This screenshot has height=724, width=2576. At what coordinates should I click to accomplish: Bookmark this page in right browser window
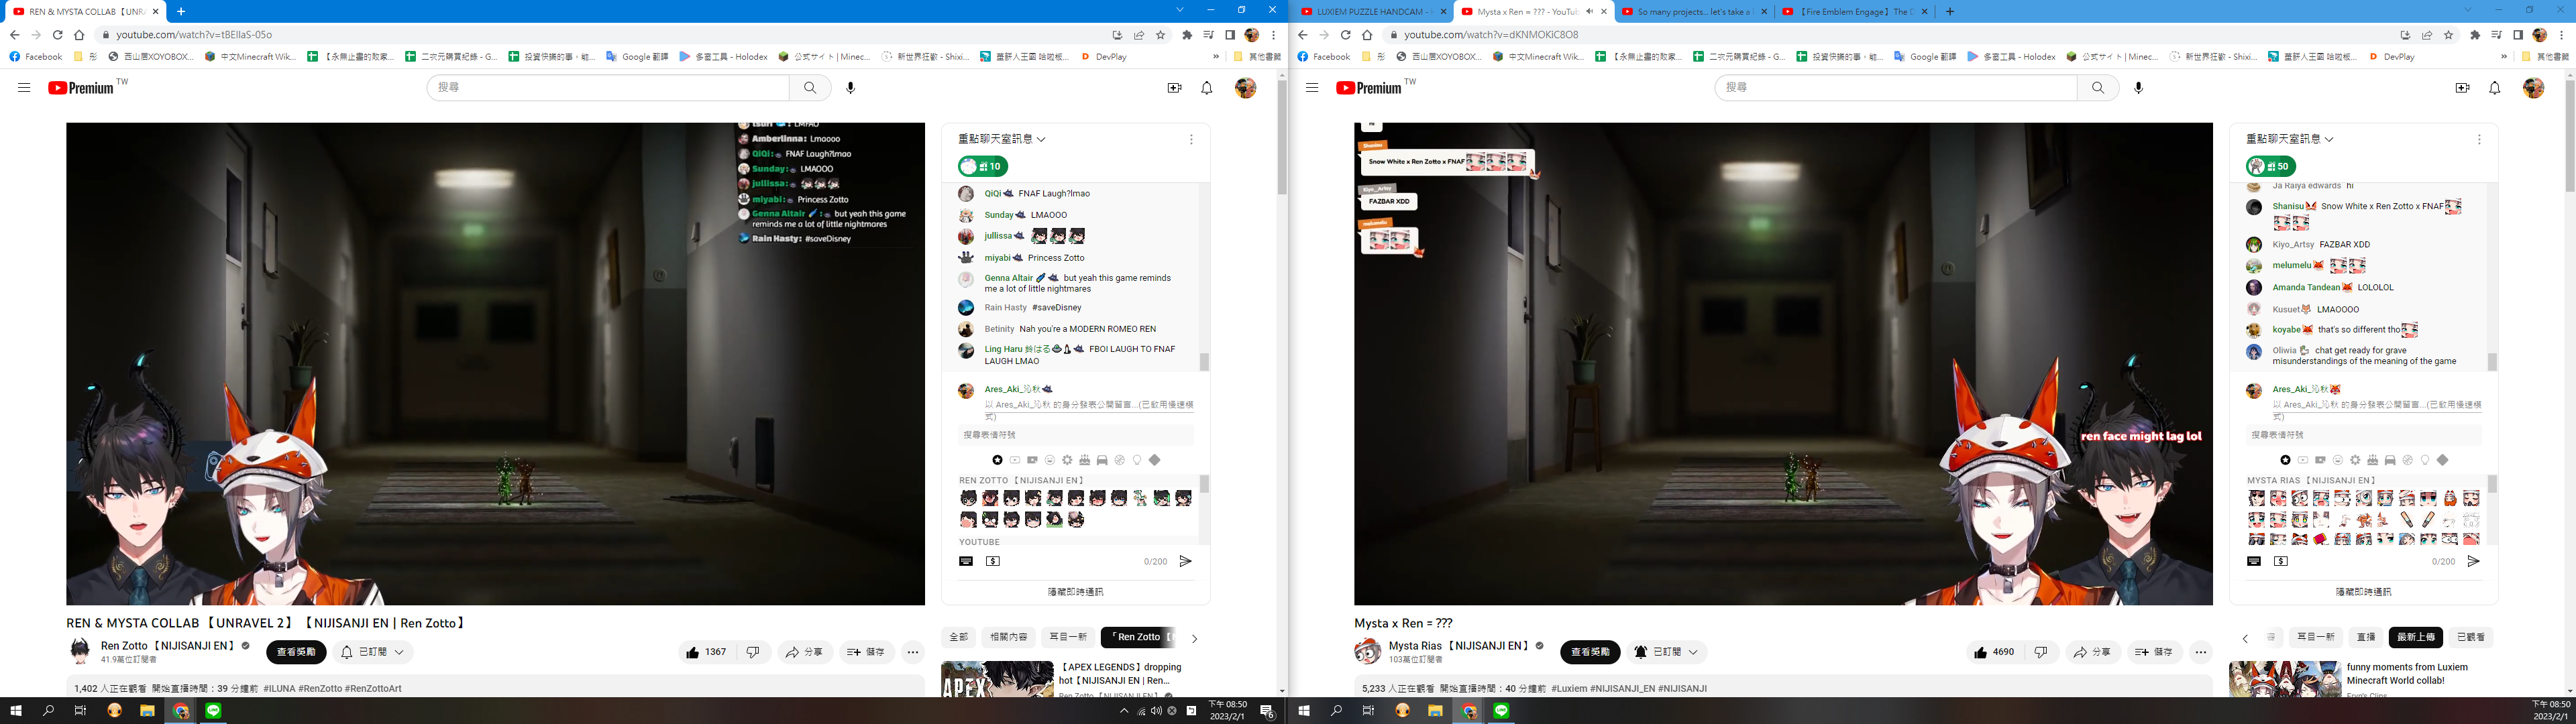point(2448,34)
